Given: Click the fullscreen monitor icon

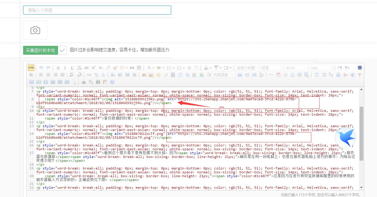Looking at the screenshot, I should pyautogui.click(x=360, y=68).
